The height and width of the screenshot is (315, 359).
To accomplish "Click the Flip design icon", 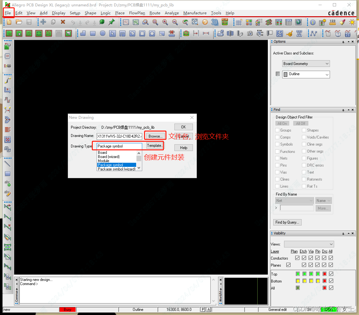I will coord(225,22).
